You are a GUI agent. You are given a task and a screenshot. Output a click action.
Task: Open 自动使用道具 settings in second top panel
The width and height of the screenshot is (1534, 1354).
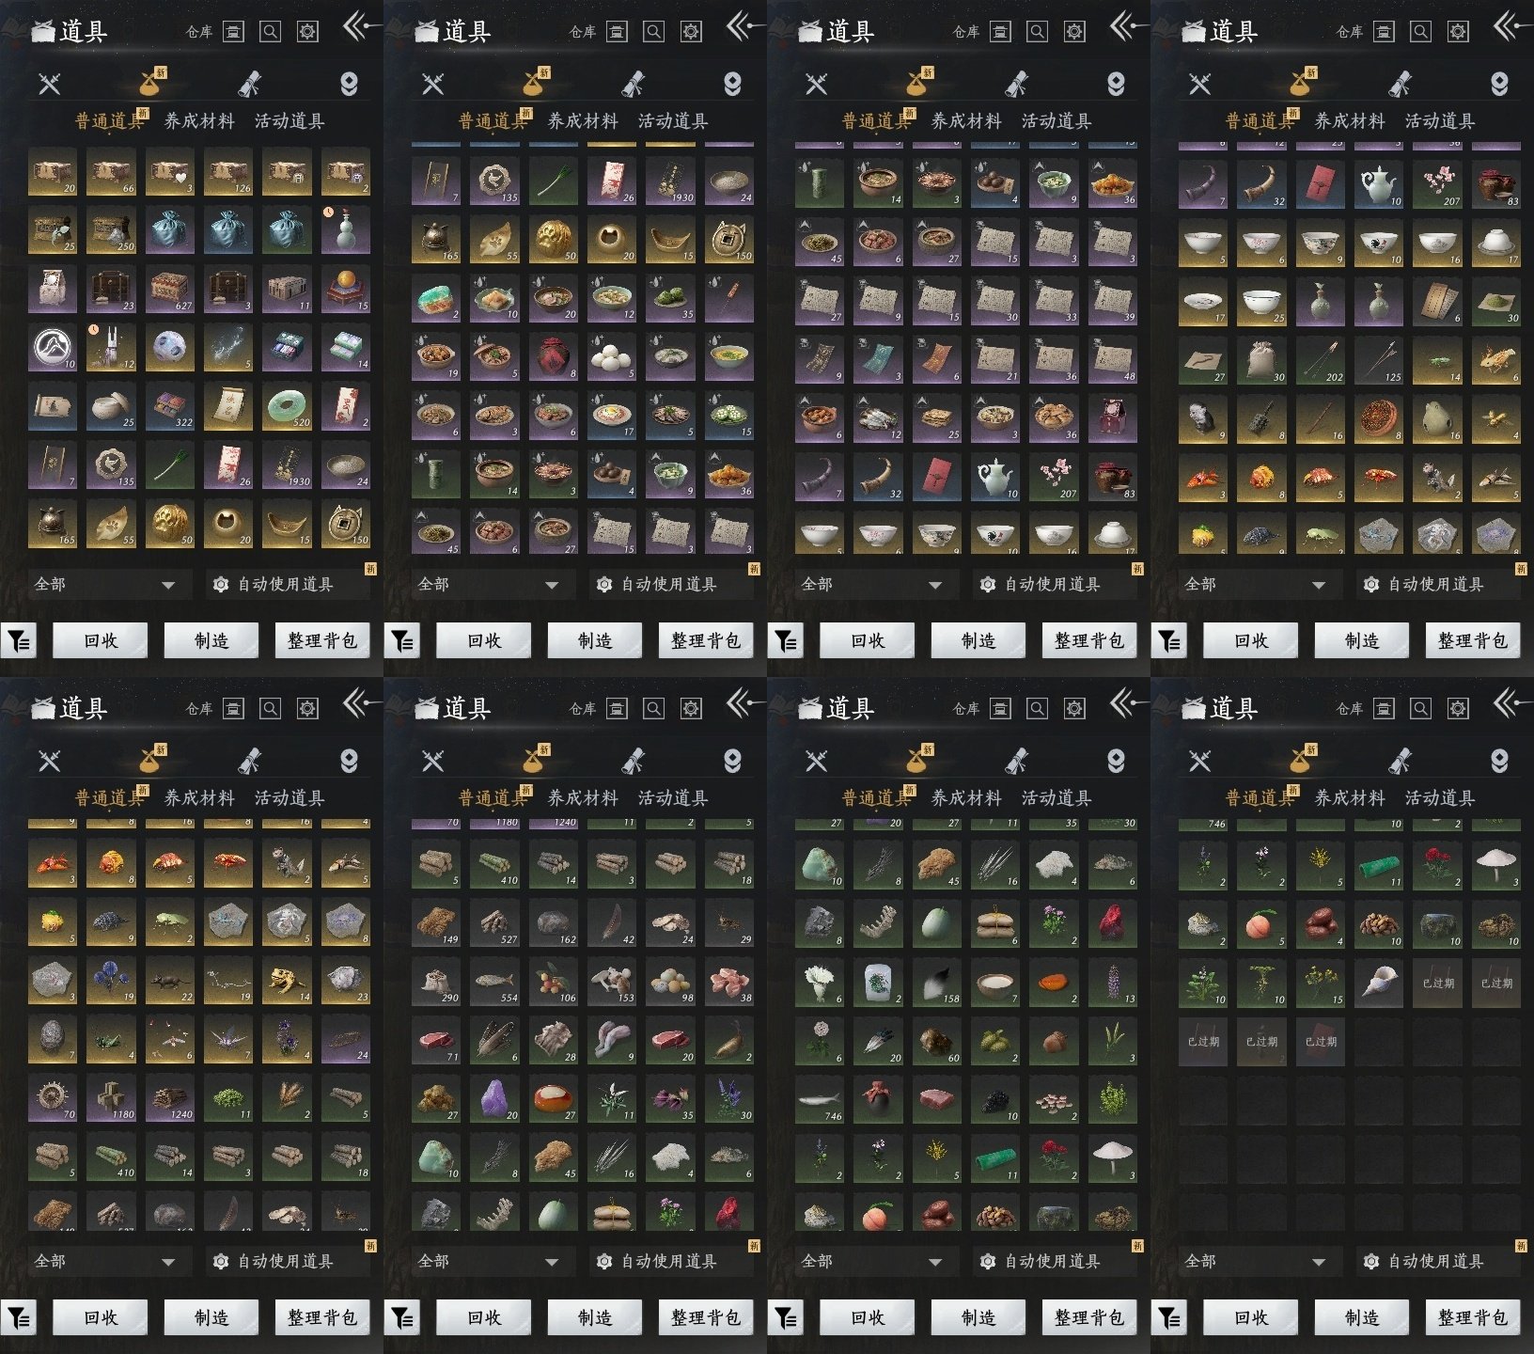tap(671, 585)
